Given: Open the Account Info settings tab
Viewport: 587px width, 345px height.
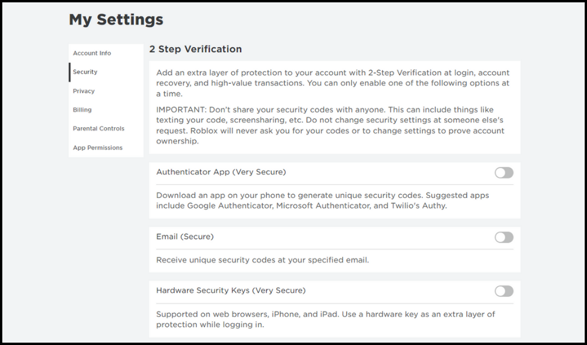Looking at the screenshot, I should click(92, 53).
